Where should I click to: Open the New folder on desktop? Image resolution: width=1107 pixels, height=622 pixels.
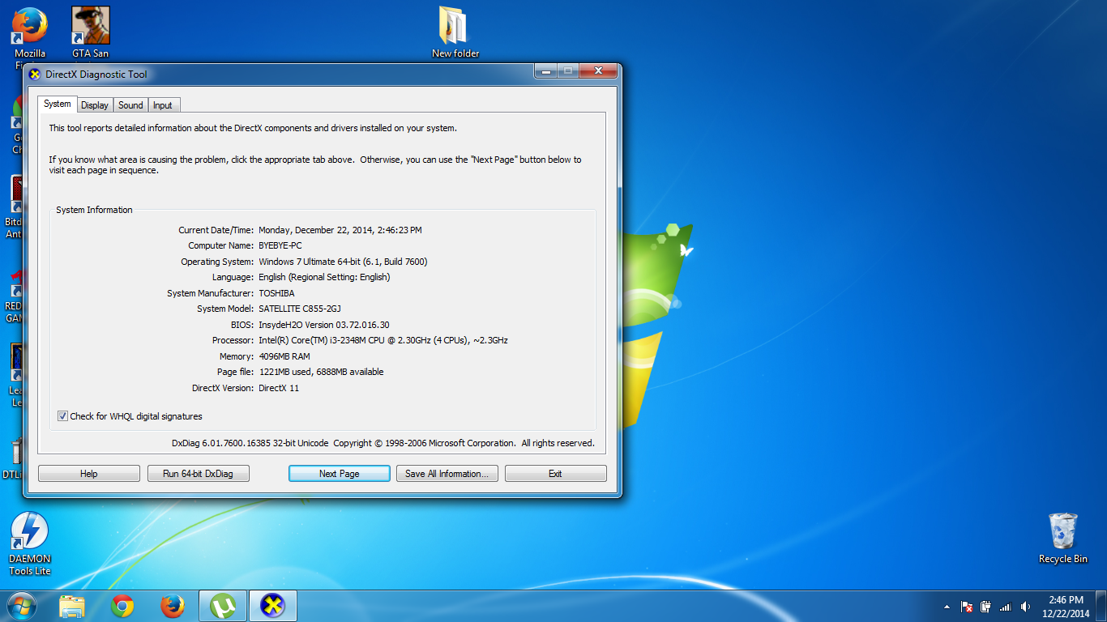[455, 32]
